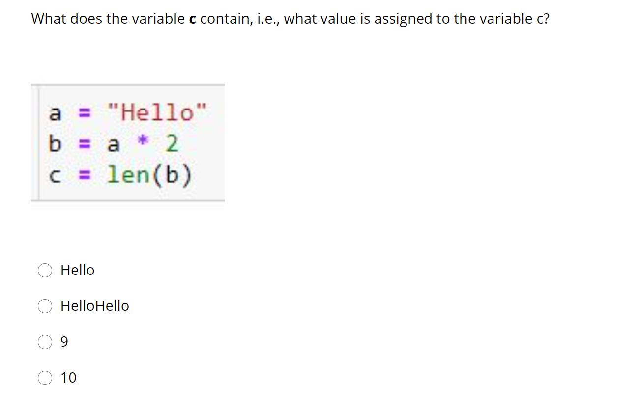Select the radio button for answer 9

[45, 342]
